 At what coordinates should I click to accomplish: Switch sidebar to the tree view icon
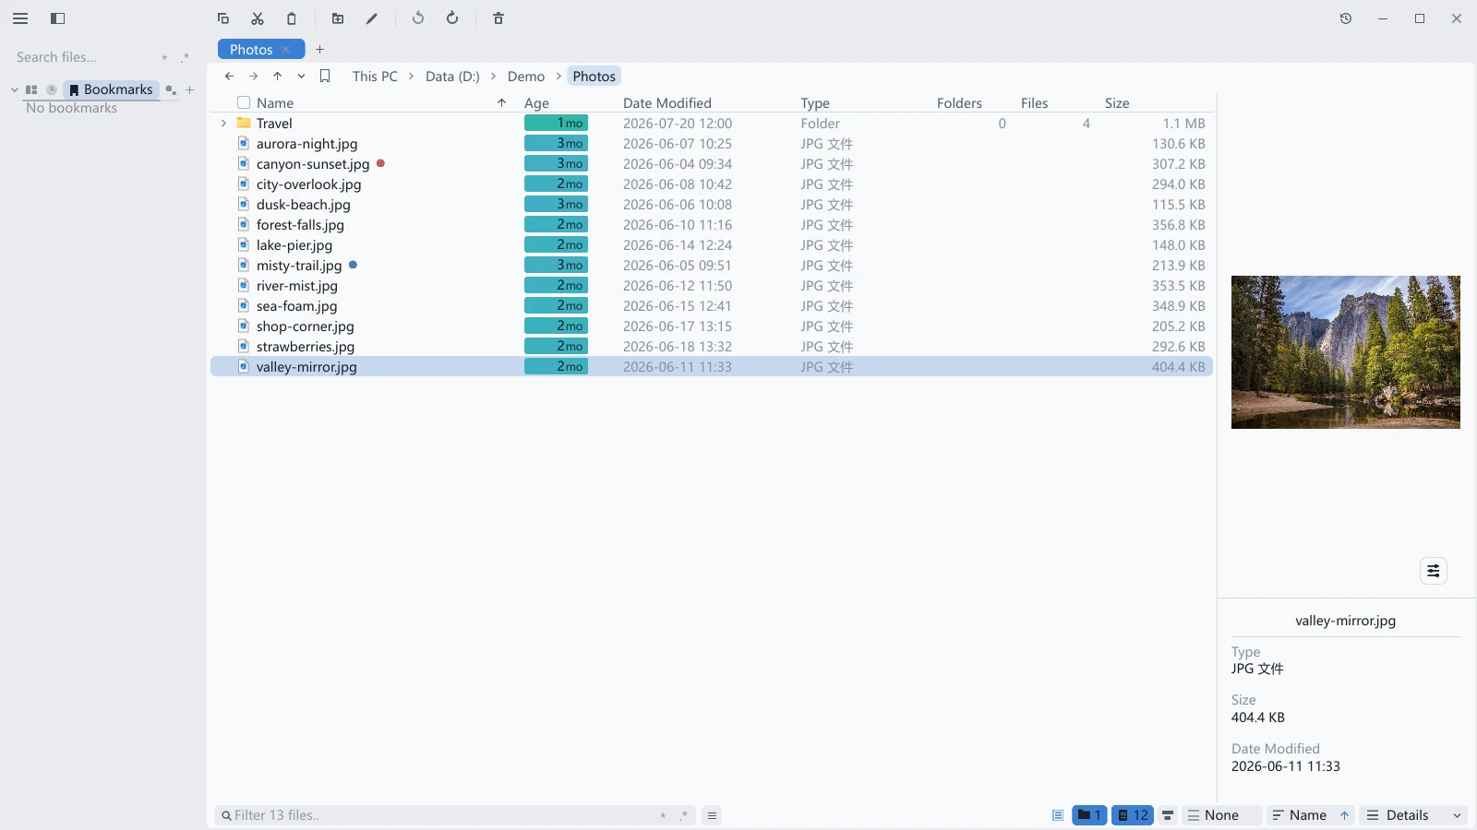[x=31, y=89]
